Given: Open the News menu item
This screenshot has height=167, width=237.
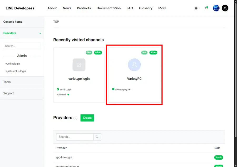Looking at the screenshot, I should point(67,8).
